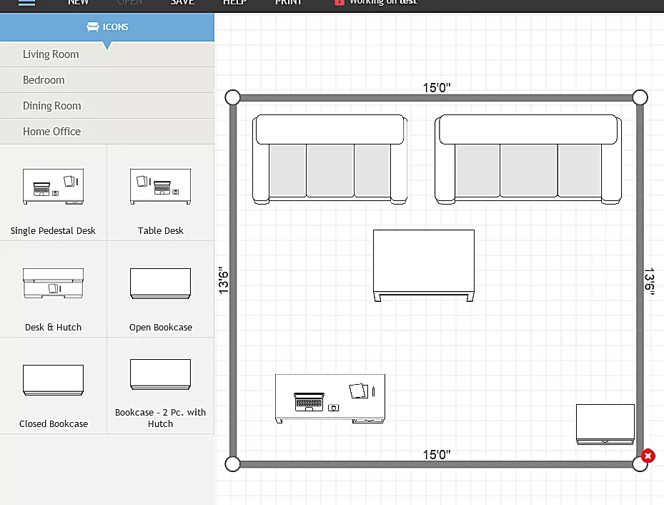
Task: Click PRINT in the top bar
Action: pos(288,2)
